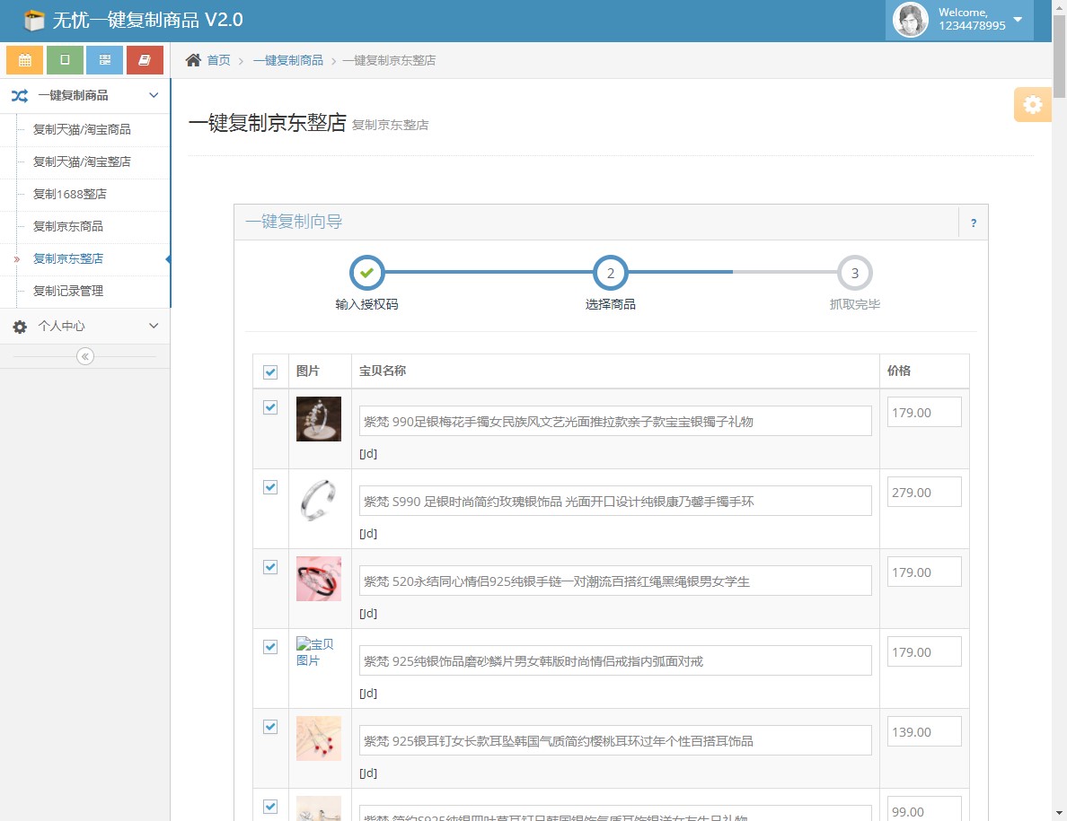Image resolution: width=1067 pixels, height=821 pixels.
Task: Edit the 925纯银饰品磨砂鳞片 title field
Action: click(x=615, y=660)
